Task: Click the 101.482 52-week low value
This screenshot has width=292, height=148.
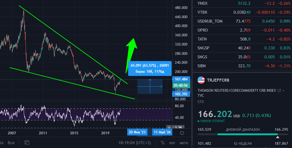Action: pyautogui.click(x=204, y=144)
